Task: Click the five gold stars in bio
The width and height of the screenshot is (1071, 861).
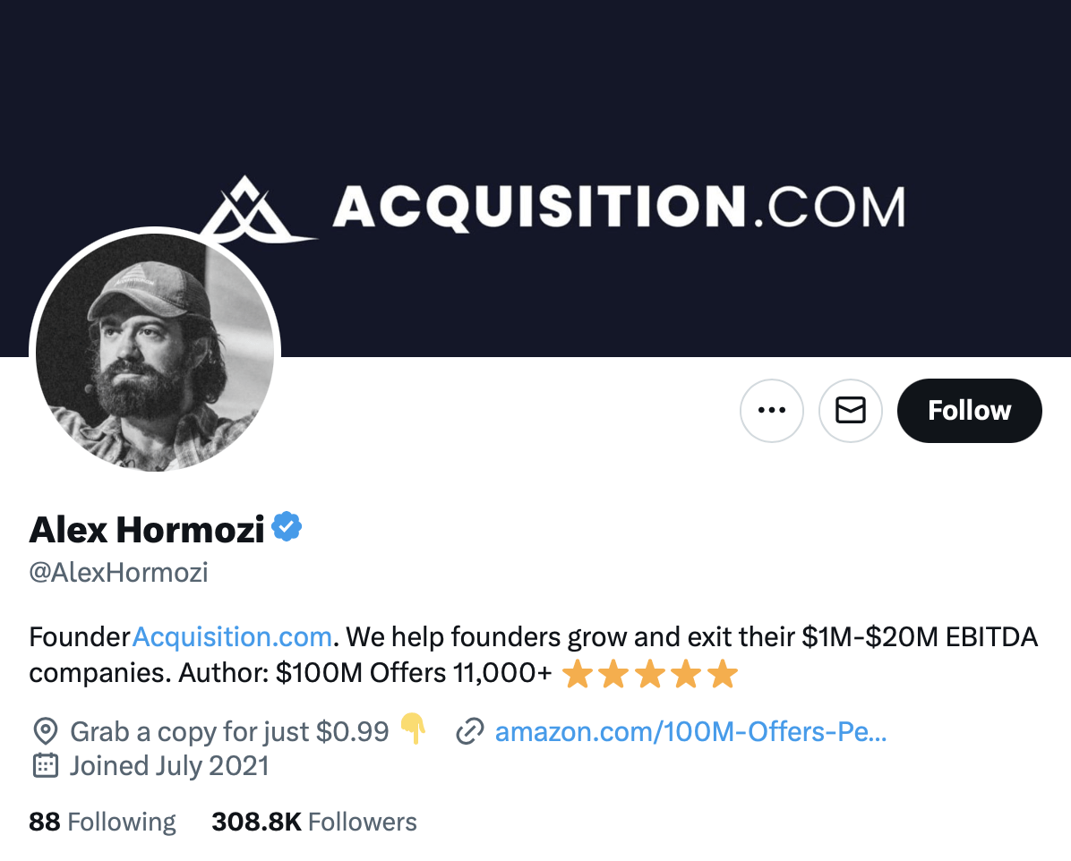Action: (x=650, y=674)
